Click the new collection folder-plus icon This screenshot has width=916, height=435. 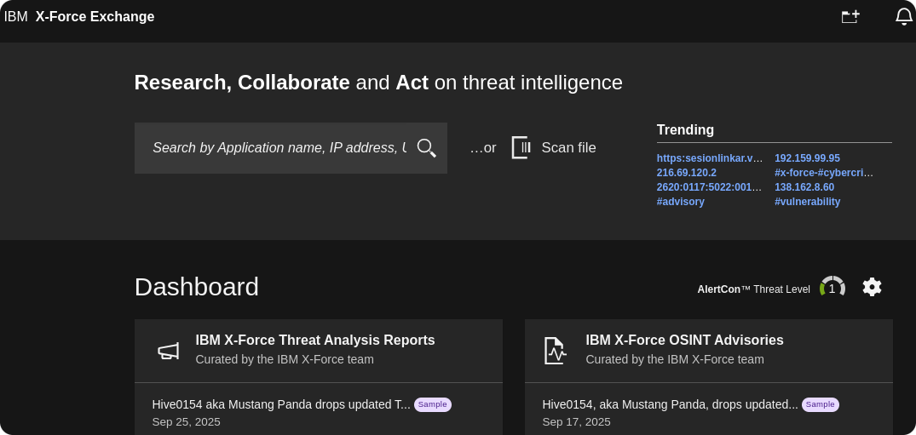pyautogui.click(x=850, y=17)
